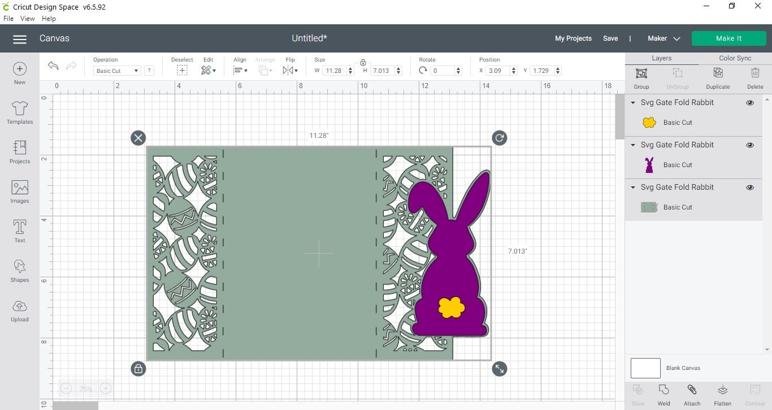This screenshot has height=410, width=772.
Task: Click the Save link
Action: [x=610, y=38]
